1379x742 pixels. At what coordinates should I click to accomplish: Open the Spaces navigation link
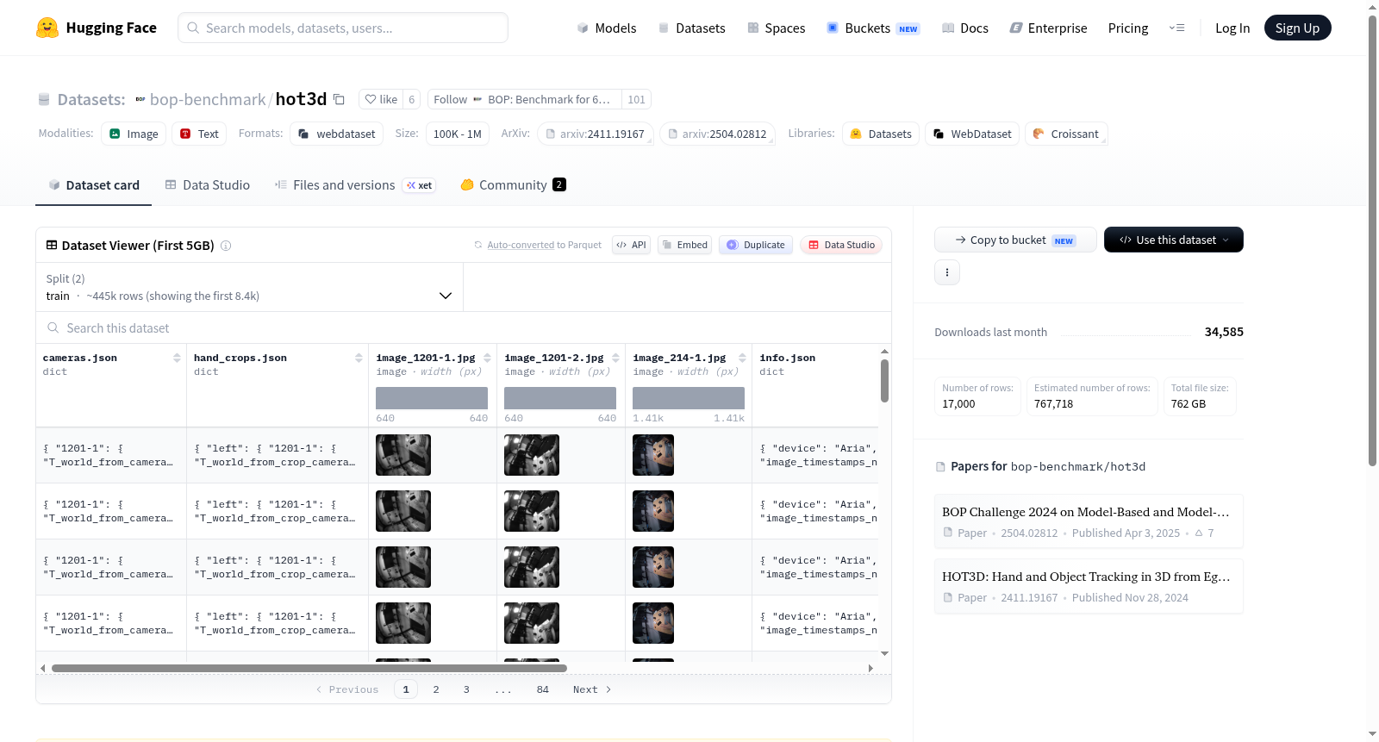click(x=777, y=28)
